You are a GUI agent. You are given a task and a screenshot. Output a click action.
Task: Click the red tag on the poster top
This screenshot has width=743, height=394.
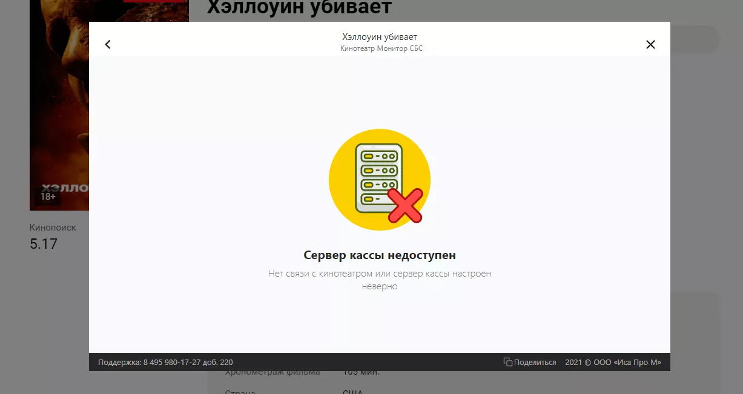tap(154, 1)
